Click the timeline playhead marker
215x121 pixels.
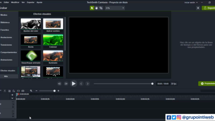(x=17, y=94)
